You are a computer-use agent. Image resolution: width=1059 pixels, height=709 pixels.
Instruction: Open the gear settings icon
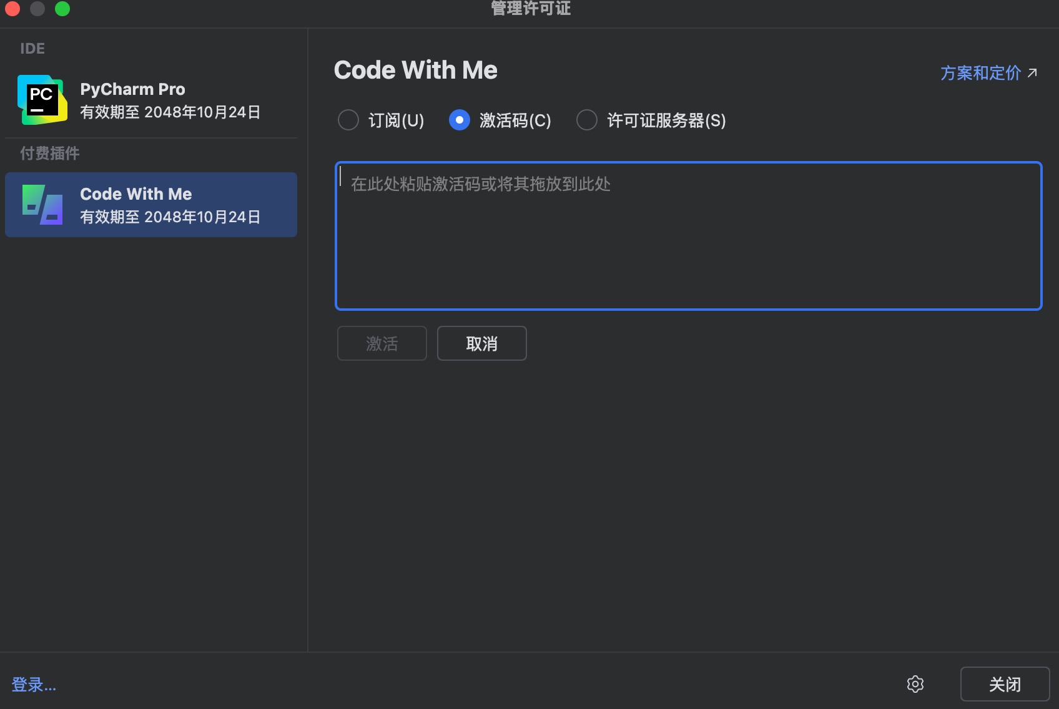coord(915,684)
